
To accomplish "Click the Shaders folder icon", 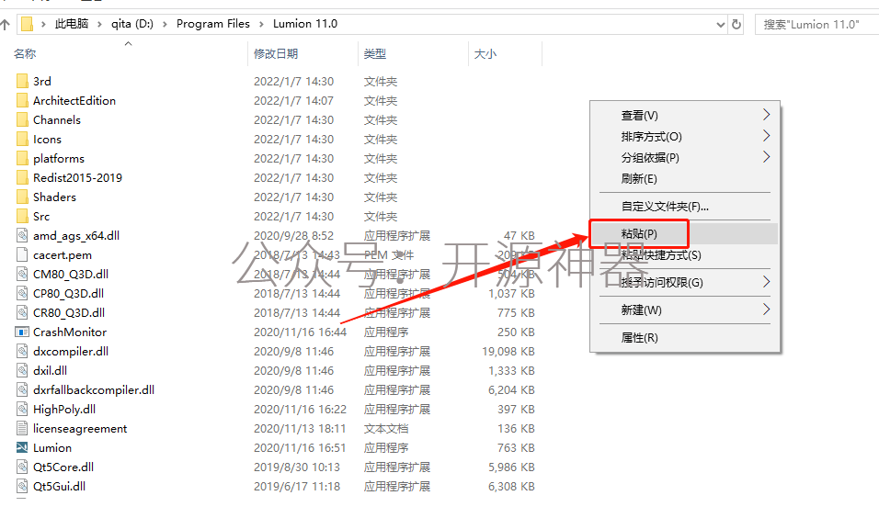I will click(x=22, y=197).
